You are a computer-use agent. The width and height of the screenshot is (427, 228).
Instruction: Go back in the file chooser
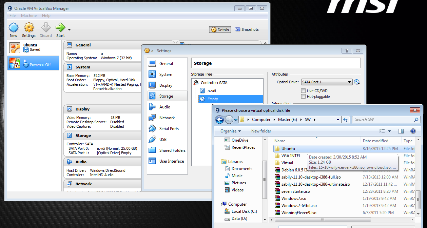click(219, 120)
